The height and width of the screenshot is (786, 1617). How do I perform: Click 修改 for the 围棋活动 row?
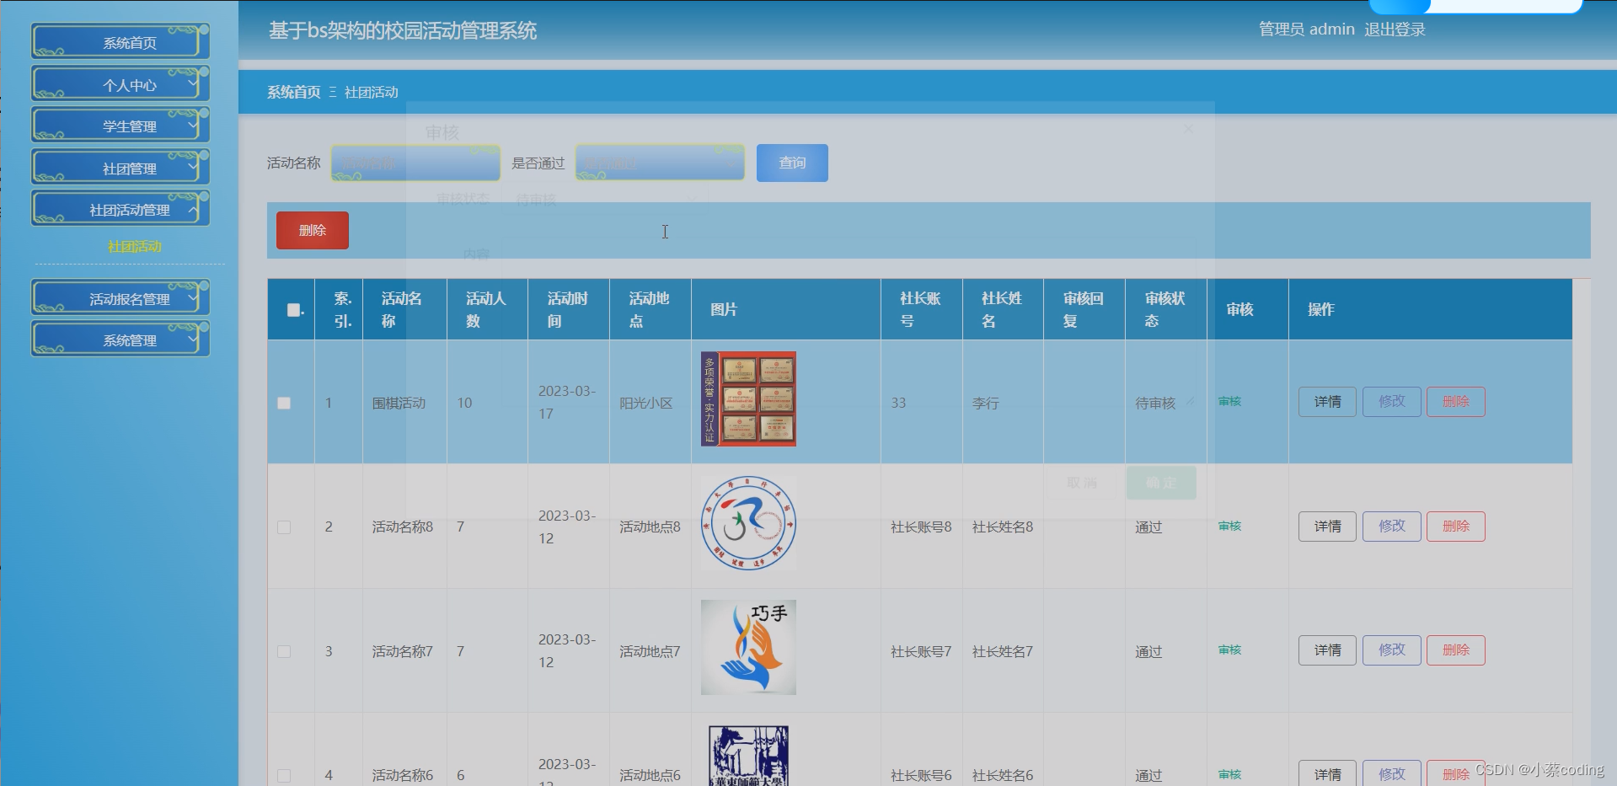pyautogui.click(x=1391, y=402)
